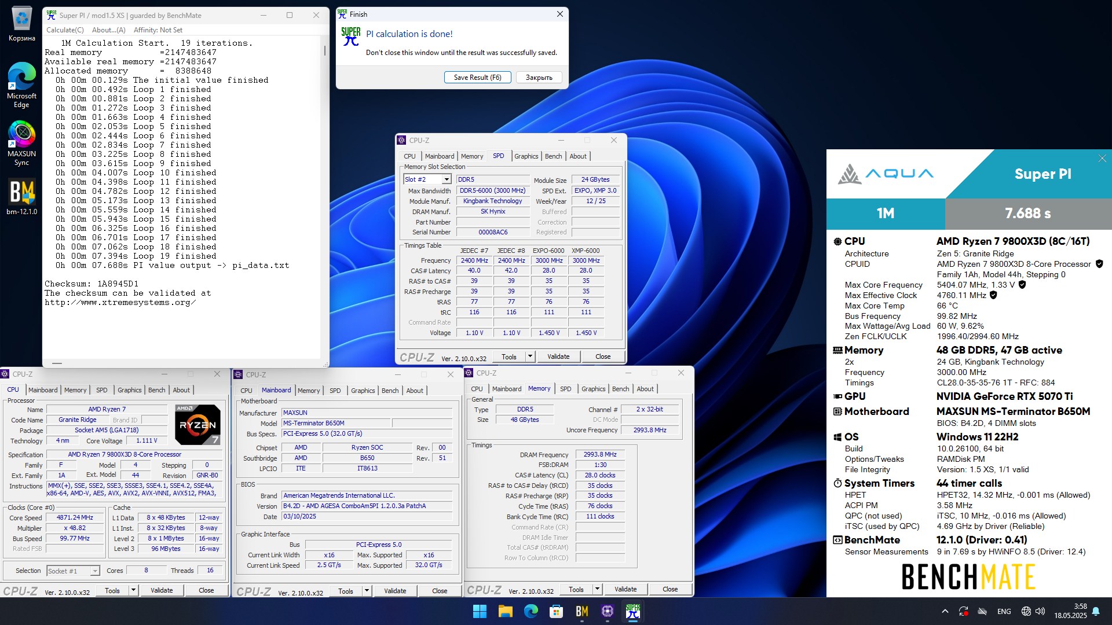The image size is (1112, 625).
Task: Click the Закрыть button in Finish dialog
Action: [x=539, y=78]
